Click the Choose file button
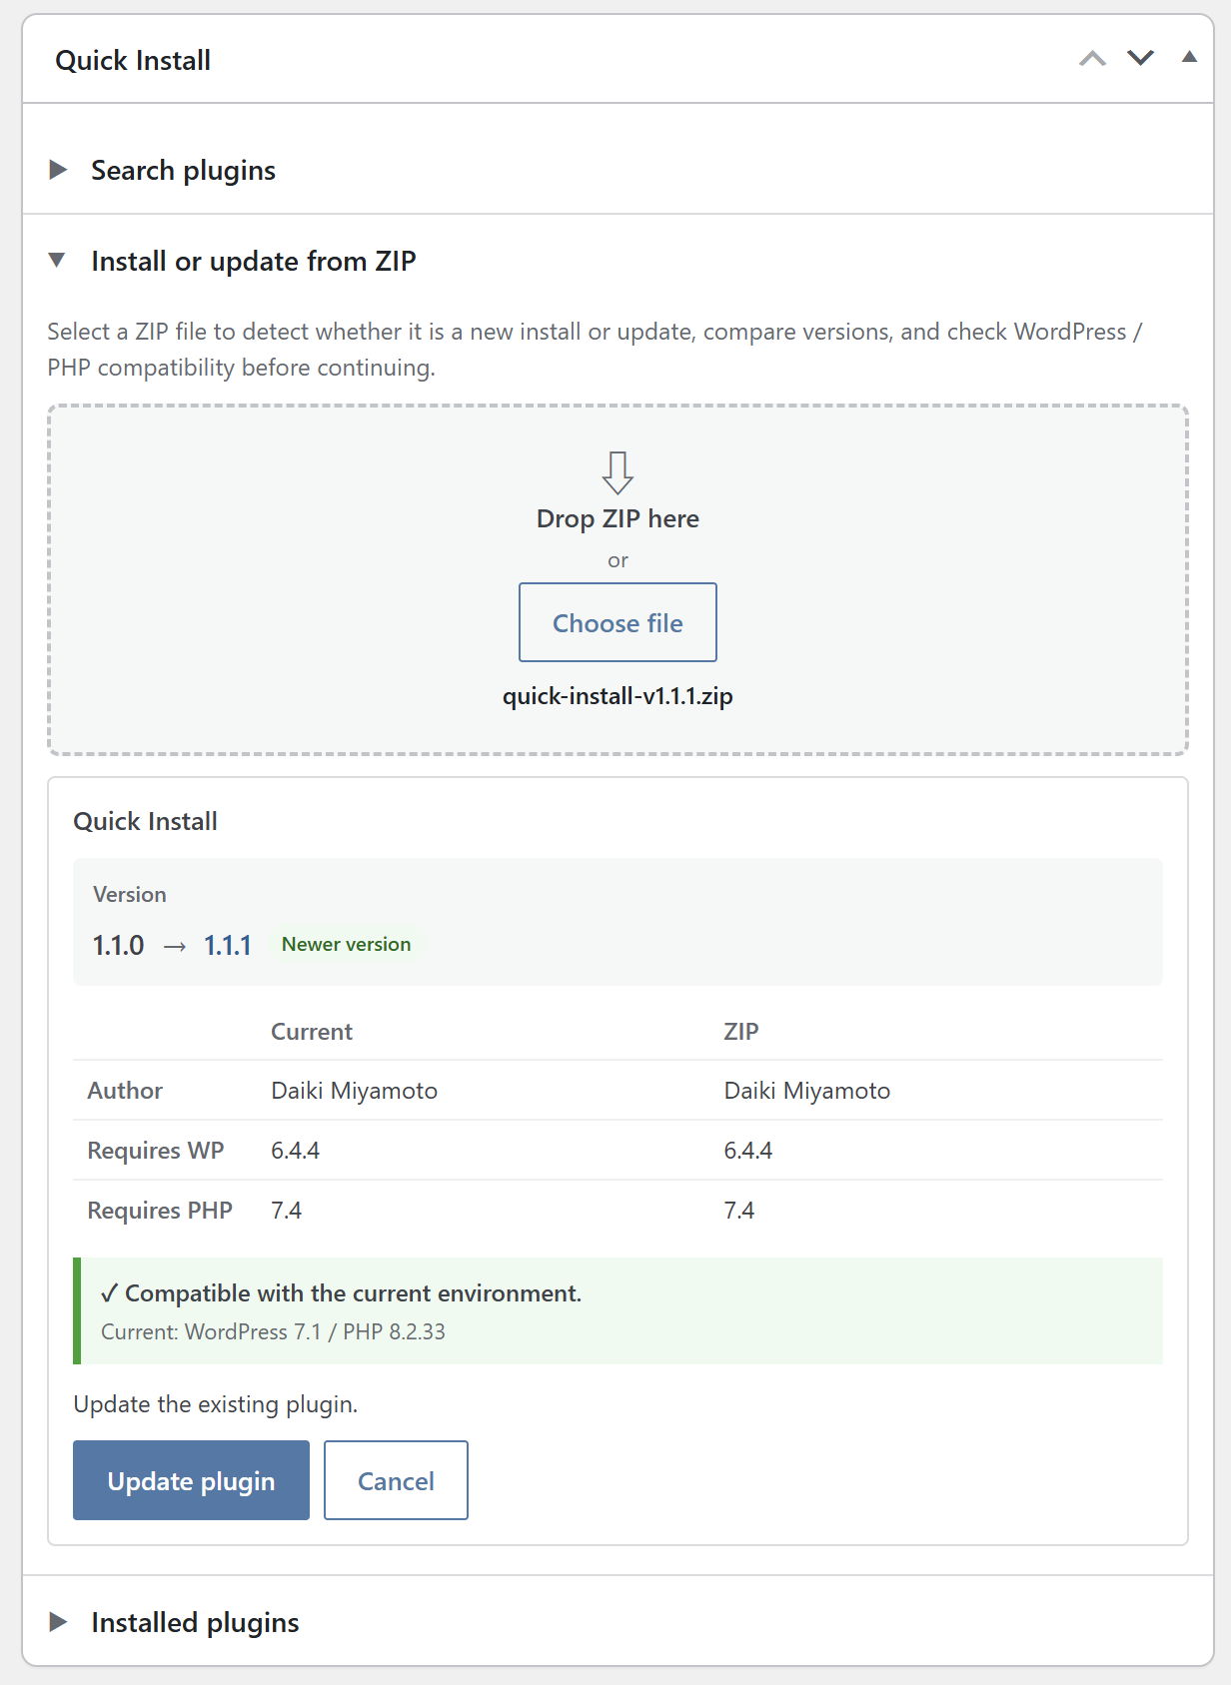1231x1685 pixels. (x=617, y=622)
